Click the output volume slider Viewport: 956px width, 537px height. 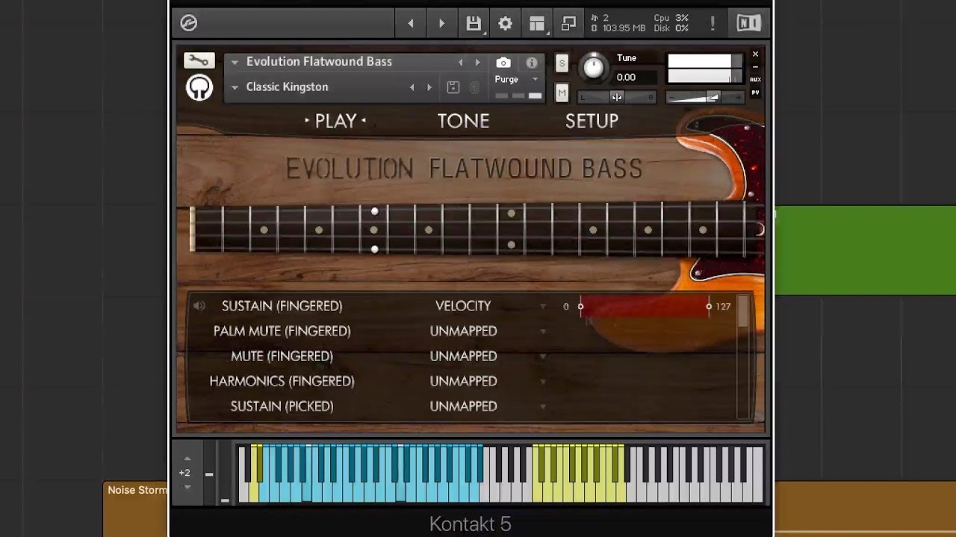705,97
